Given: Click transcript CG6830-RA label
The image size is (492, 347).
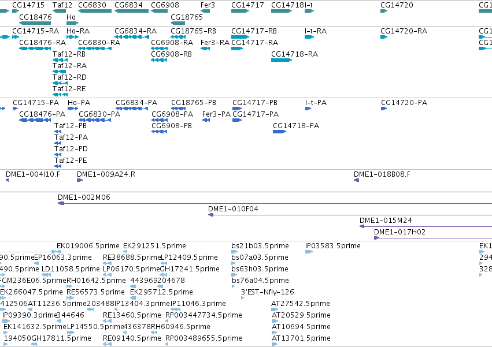Looking at the screenshot, I should coord(99,43).
